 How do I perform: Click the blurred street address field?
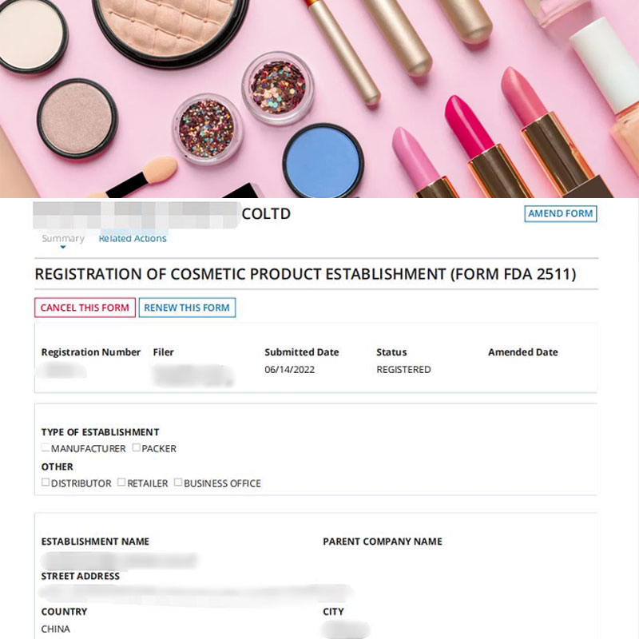196,593
